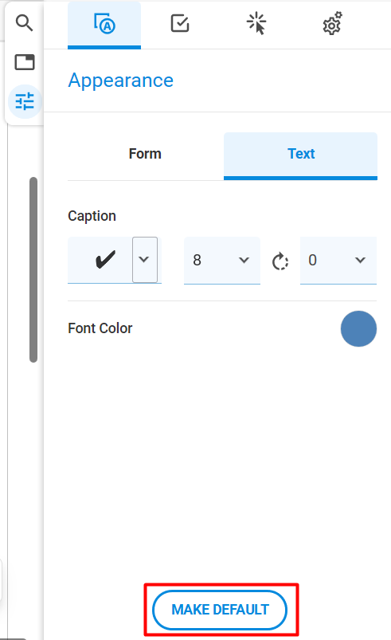Open the font size 8 dropdown
Screen dimensions: 391x640
(x=222, y=260)
